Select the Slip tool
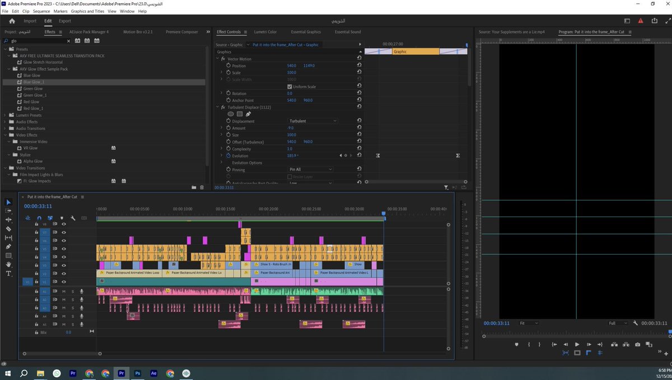 click(8, 238)
